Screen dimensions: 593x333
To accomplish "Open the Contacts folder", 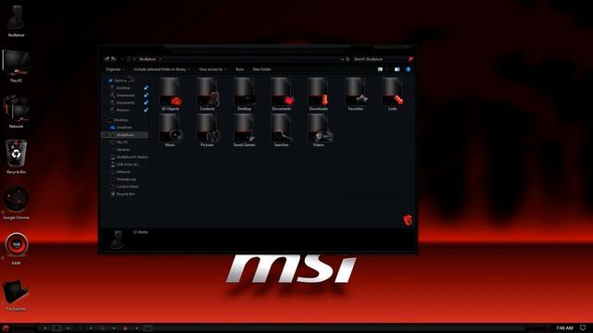I will (208, 94).
